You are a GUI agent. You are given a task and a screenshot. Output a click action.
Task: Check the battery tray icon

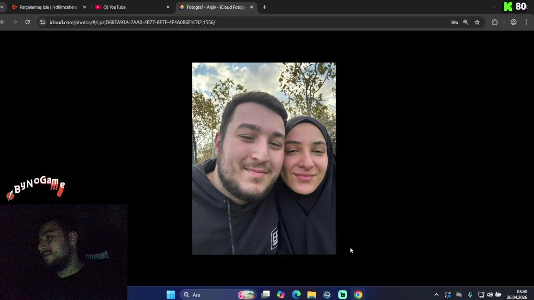coord(498,295)
